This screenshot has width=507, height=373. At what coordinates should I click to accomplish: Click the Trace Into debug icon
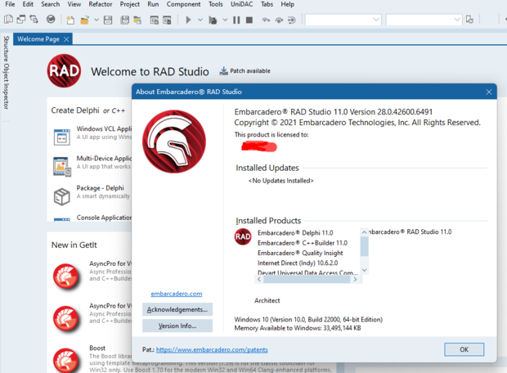[266, 20]
